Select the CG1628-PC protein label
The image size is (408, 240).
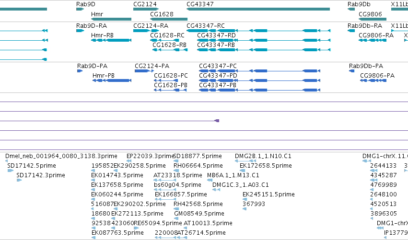pyautogui.click(x=171, y=76)
